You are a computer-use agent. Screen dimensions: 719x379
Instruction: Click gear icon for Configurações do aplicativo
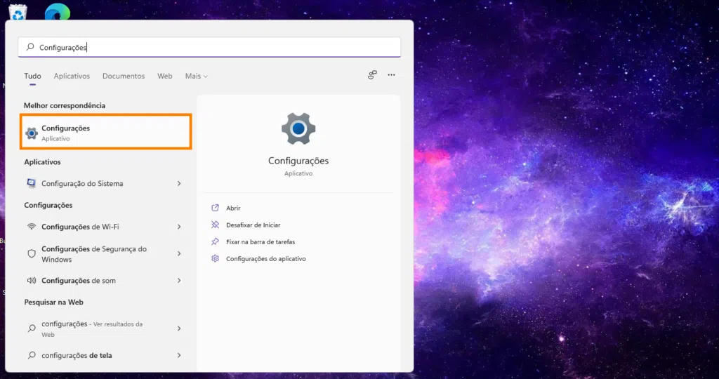coord(215,258)
